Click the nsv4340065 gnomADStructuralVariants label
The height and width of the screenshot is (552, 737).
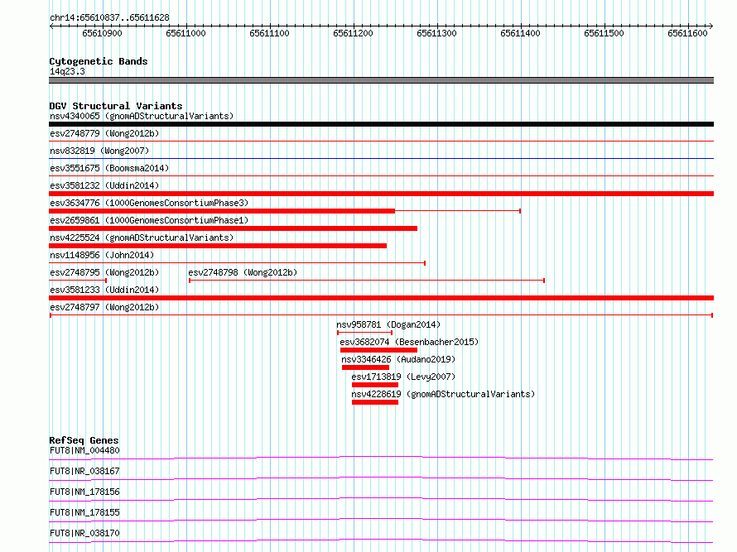pos(142,116)
